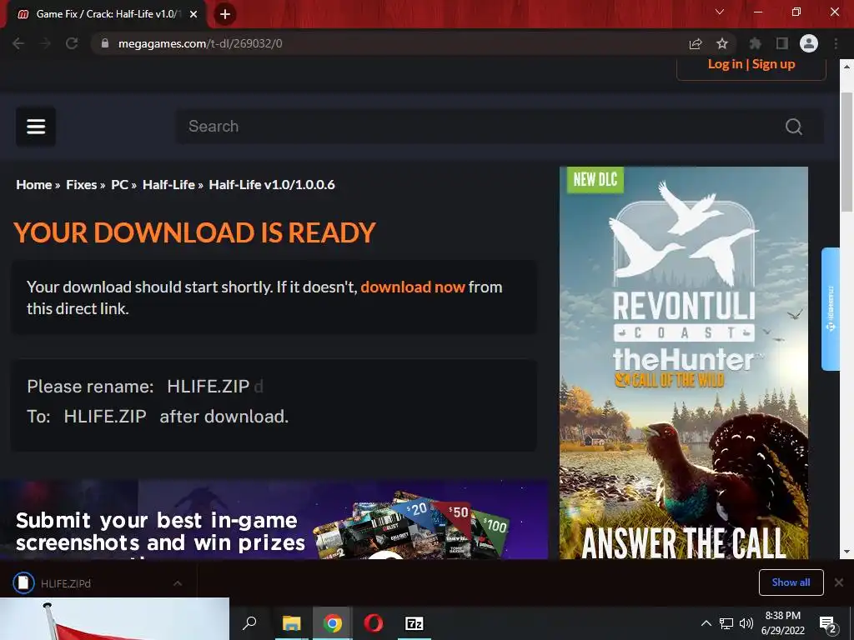854x640 pixels.
Task: Open the Extensions puzzle icon
Action: 755,43
